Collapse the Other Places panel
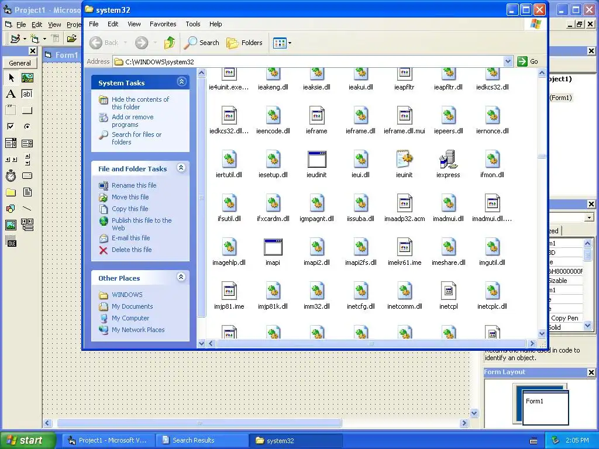The image size is (599, 449). click(x=181, y=277)
